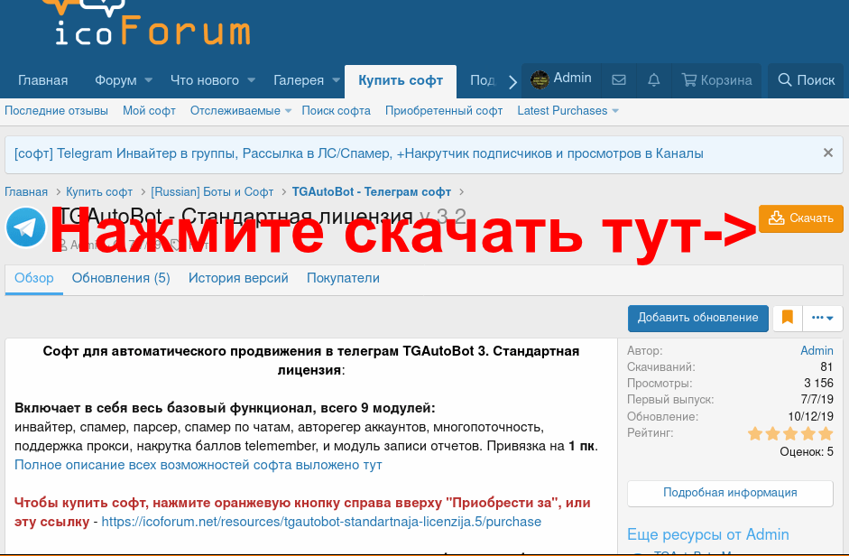Open Приобретенный софт link
Screen dimensions: 849x556
click(444, 110)
